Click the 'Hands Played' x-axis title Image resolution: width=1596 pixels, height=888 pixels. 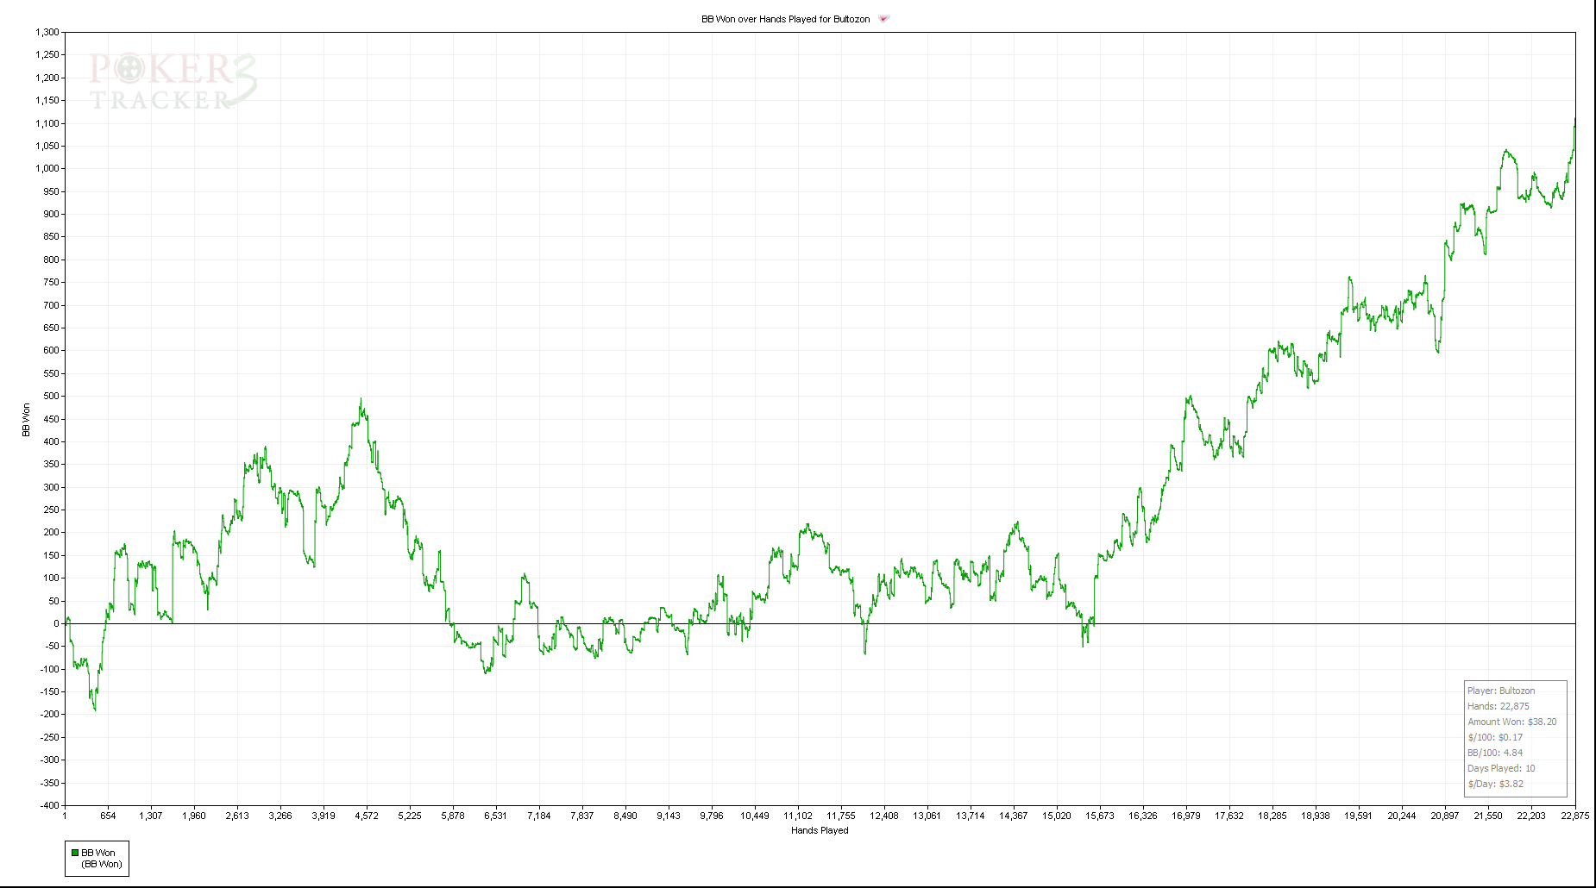tap(820, 830)
